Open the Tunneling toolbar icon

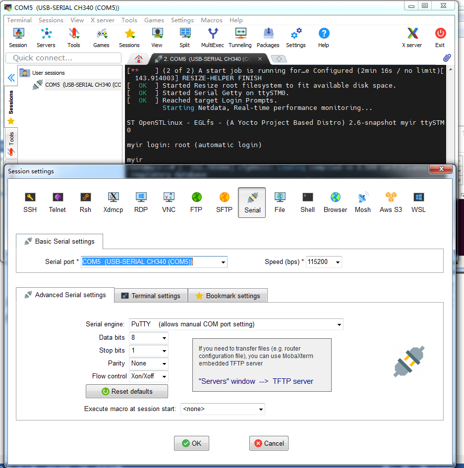click(x=240, y=38)
